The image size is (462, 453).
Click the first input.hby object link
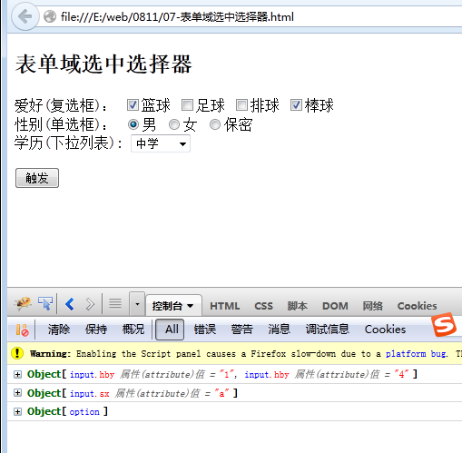point(93,375)
